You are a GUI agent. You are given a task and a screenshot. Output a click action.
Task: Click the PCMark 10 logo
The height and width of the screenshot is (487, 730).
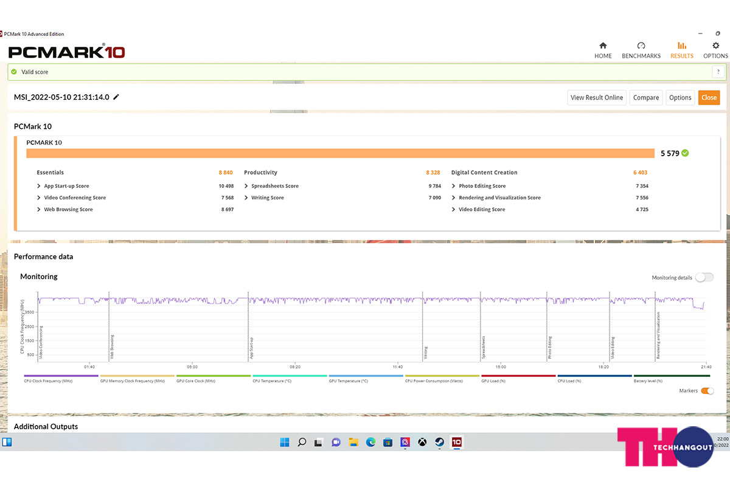click(66, 52)
